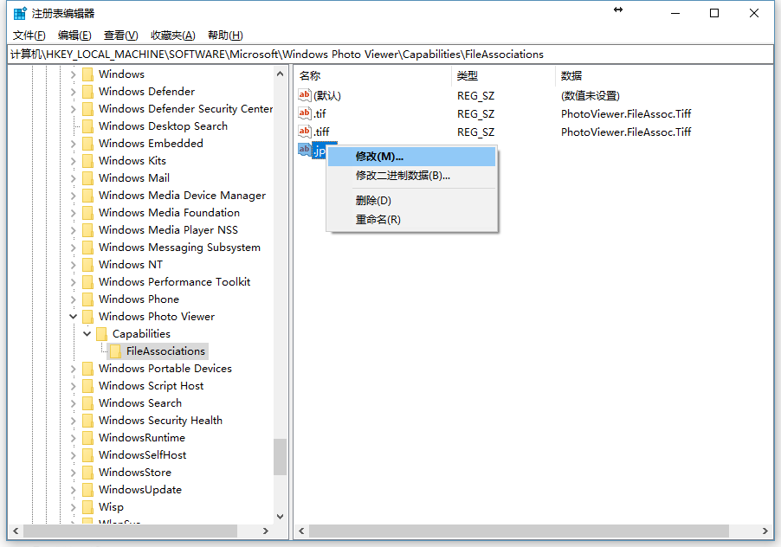Collapse the Capabilities key
Screen dimensions: 781x547
click(x=87, y=334)
